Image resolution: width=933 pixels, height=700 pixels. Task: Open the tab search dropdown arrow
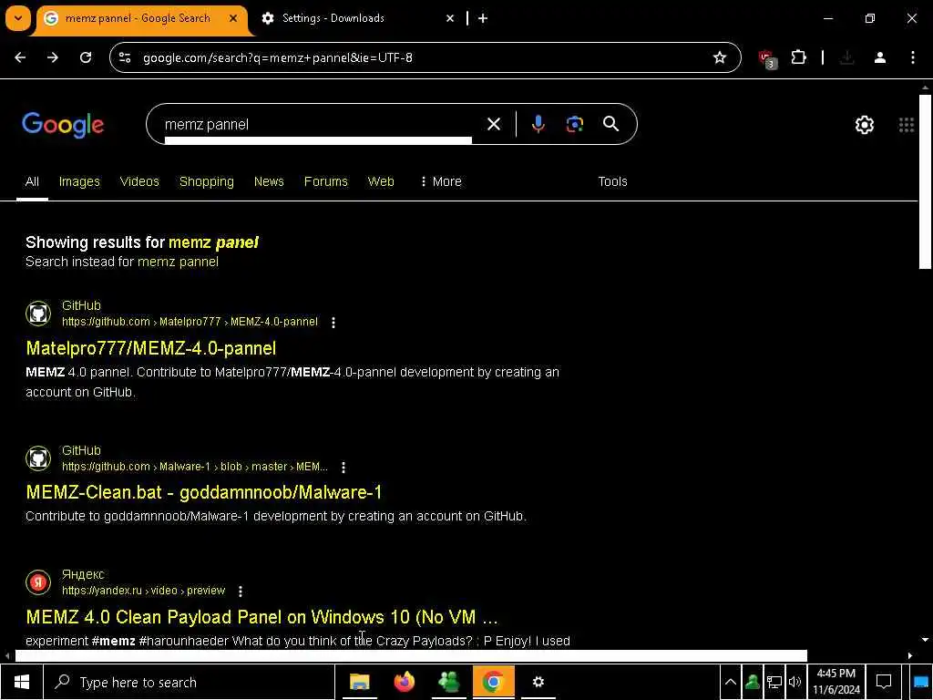click(18, 18)
